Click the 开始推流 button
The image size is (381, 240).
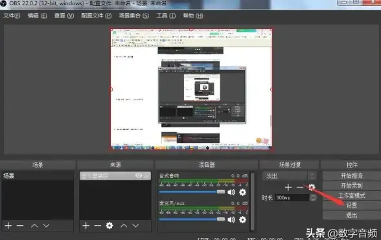352,176
